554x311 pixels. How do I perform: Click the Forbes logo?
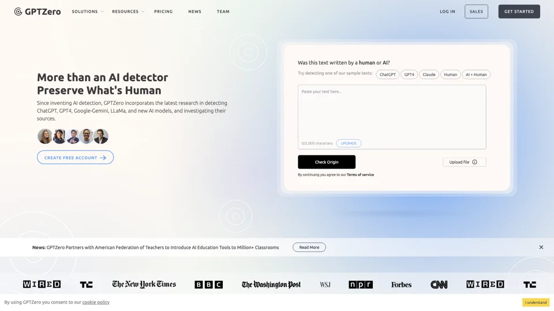pyautogui.click(x=401, y=285)
